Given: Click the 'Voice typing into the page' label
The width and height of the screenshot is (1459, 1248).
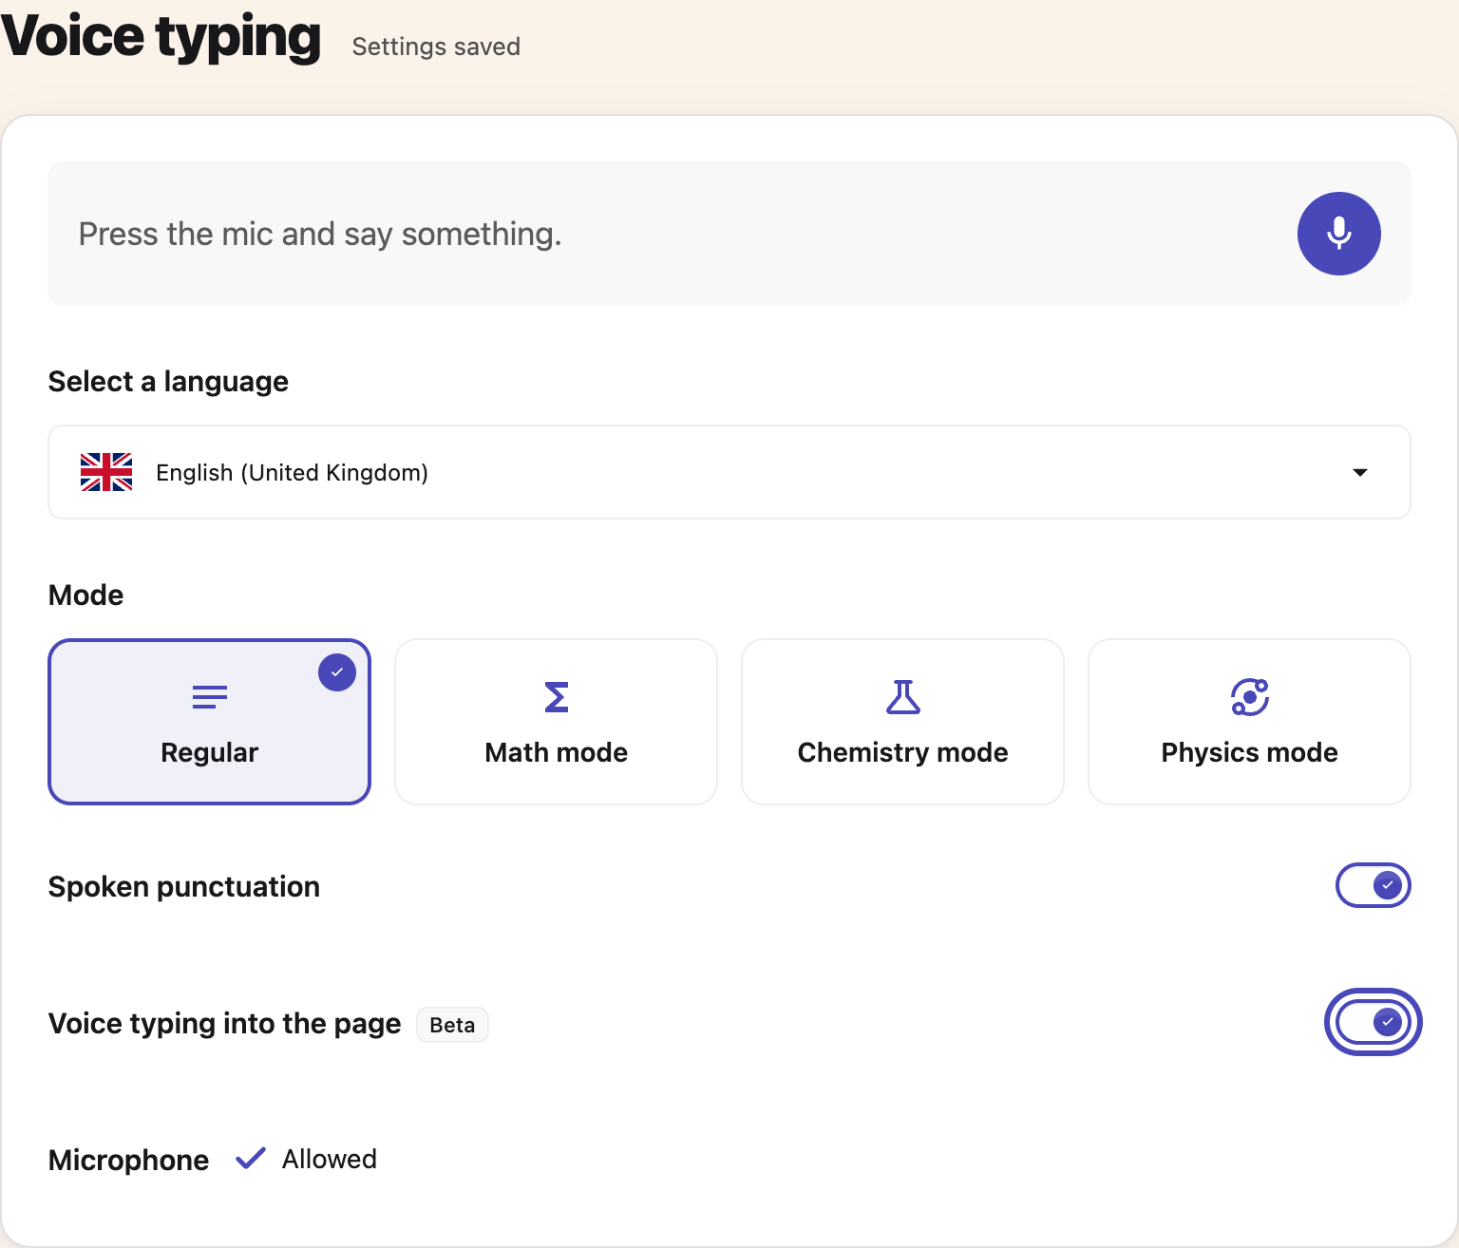Looking at the screenshot, I should [x=225, y=1024].
